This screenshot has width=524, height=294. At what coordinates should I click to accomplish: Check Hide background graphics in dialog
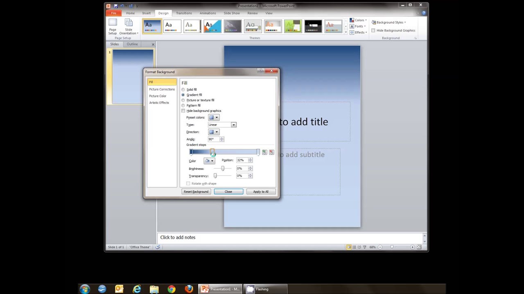[x=183, y=111]
